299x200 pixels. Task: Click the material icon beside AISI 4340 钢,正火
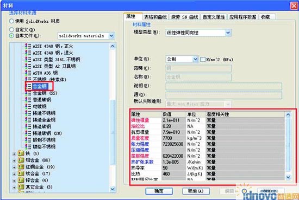[28, 46]
